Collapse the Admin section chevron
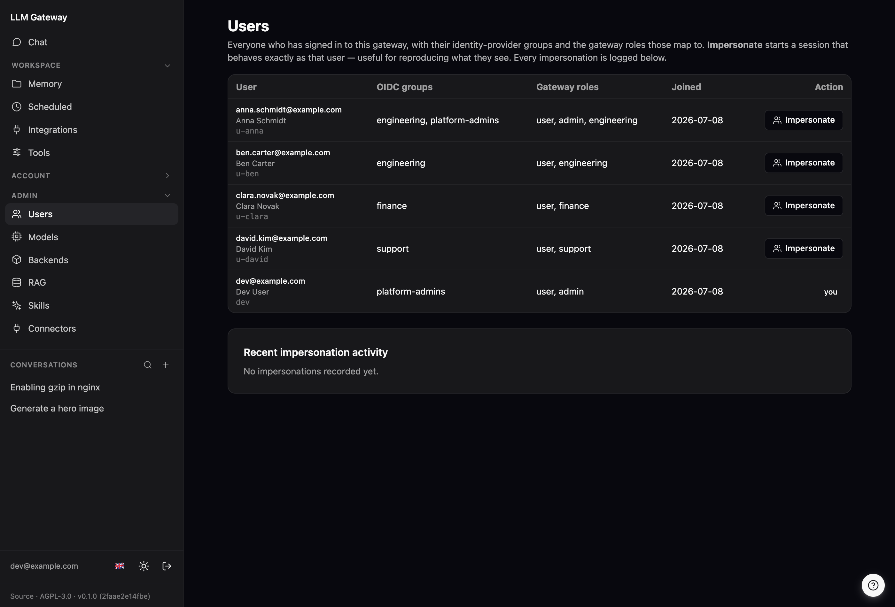Viewport: 895px width, 607px height. [167, 196]
